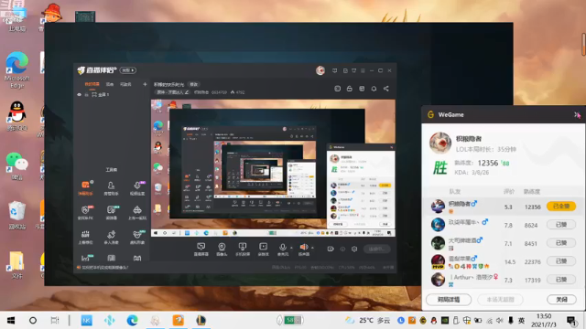Open the WeChat desktop shortcut
586x329 pixels.
(16, 166)
